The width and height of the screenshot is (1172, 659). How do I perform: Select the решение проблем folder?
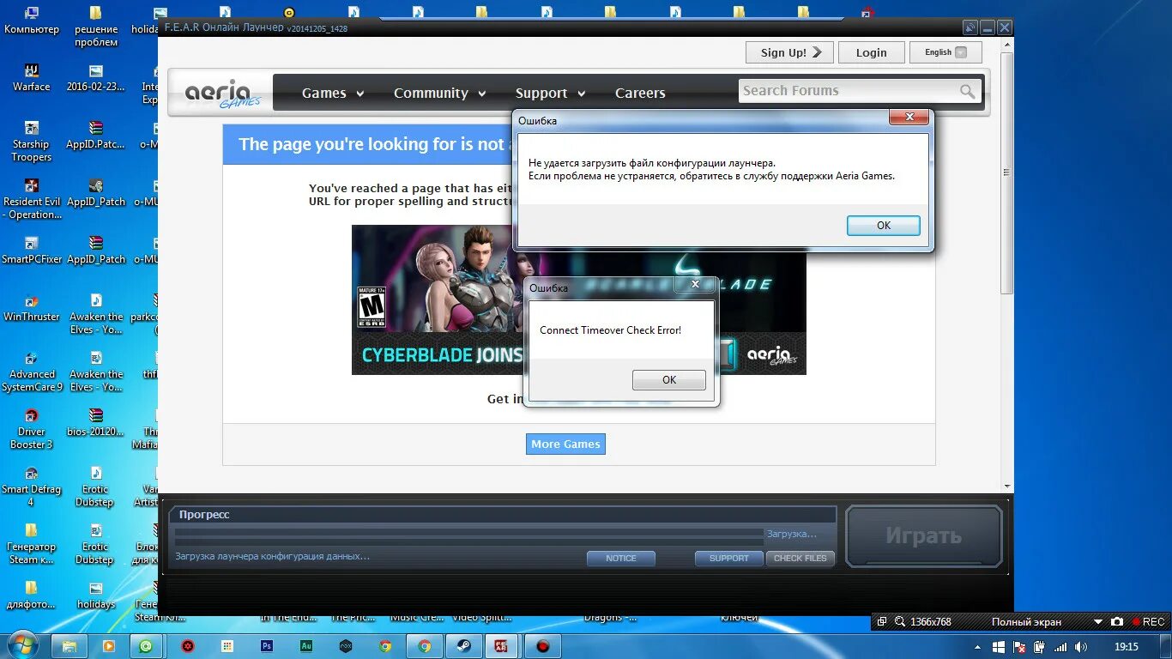pyautogui.click(x=96, y=26)
